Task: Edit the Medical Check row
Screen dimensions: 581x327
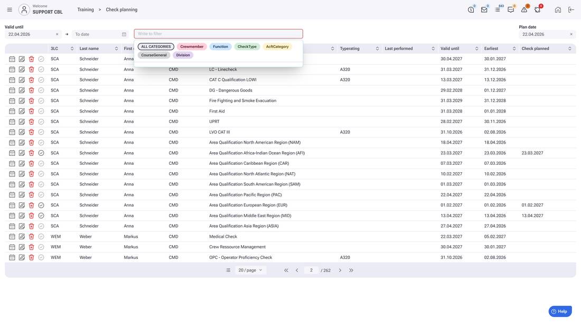Action: [x=22, y=237]
